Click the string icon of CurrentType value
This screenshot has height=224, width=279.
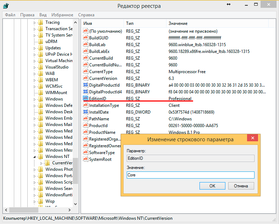[x=86, y=71]
